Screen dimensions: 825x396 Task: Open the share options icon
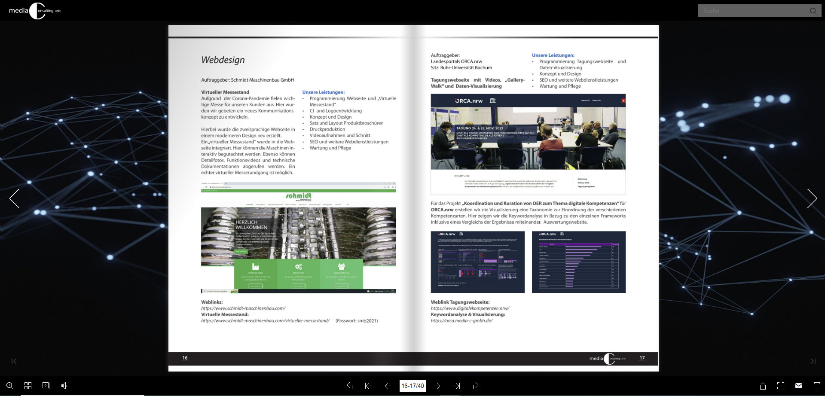click(x=763, y=386)
